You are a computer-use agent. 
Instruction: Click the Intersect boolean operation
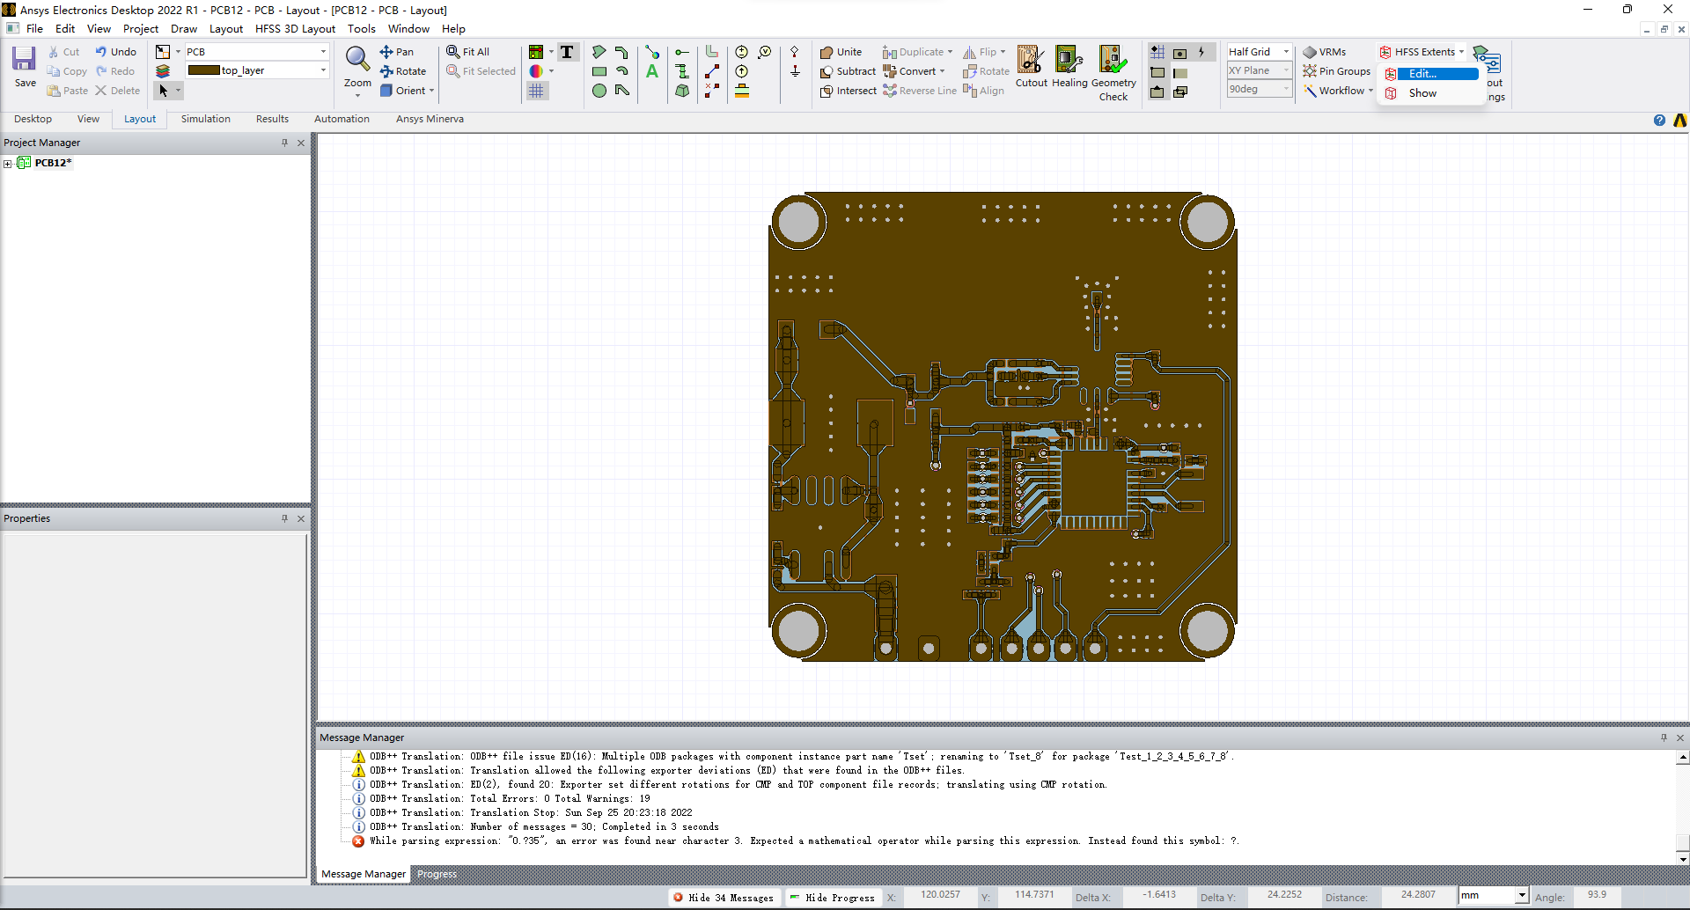click(848, 91)
